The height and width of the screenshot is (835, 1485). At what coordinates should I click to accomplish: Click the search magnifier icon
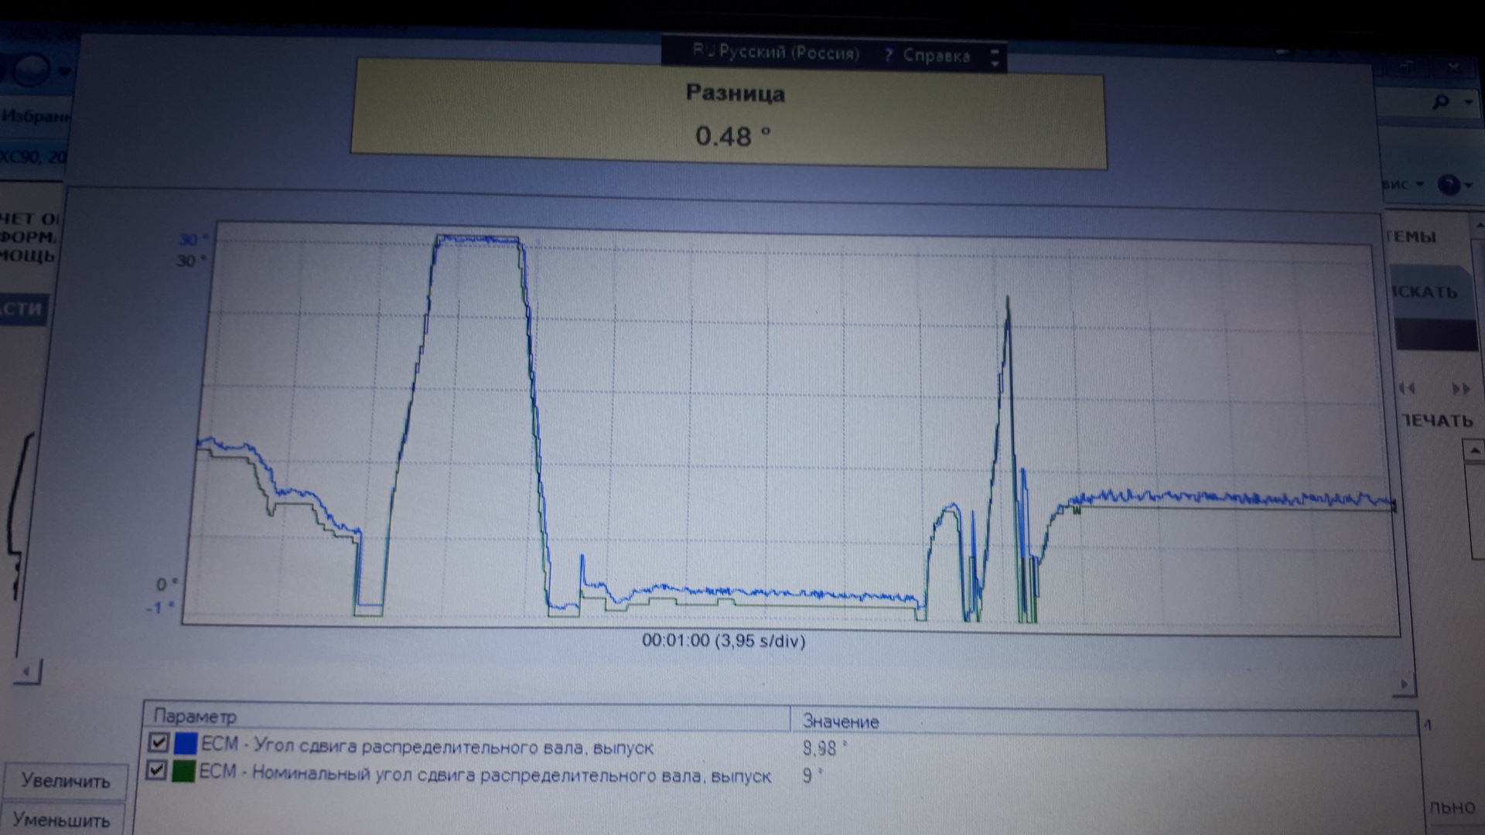[1441, 101]
